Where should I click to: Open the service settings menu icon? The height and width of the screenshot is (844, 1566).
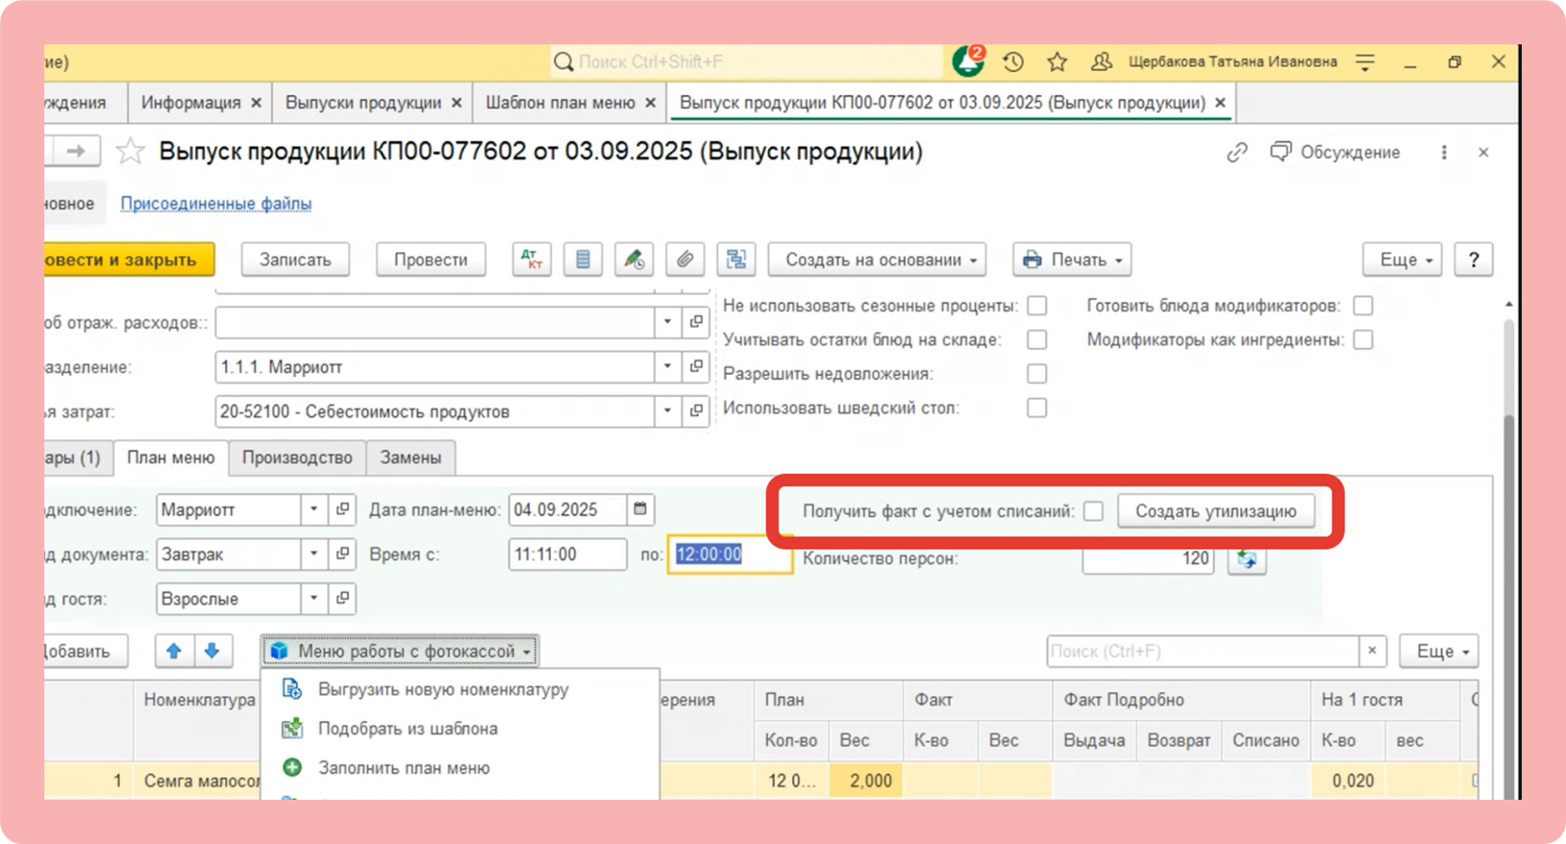[x=1365, y=62]
